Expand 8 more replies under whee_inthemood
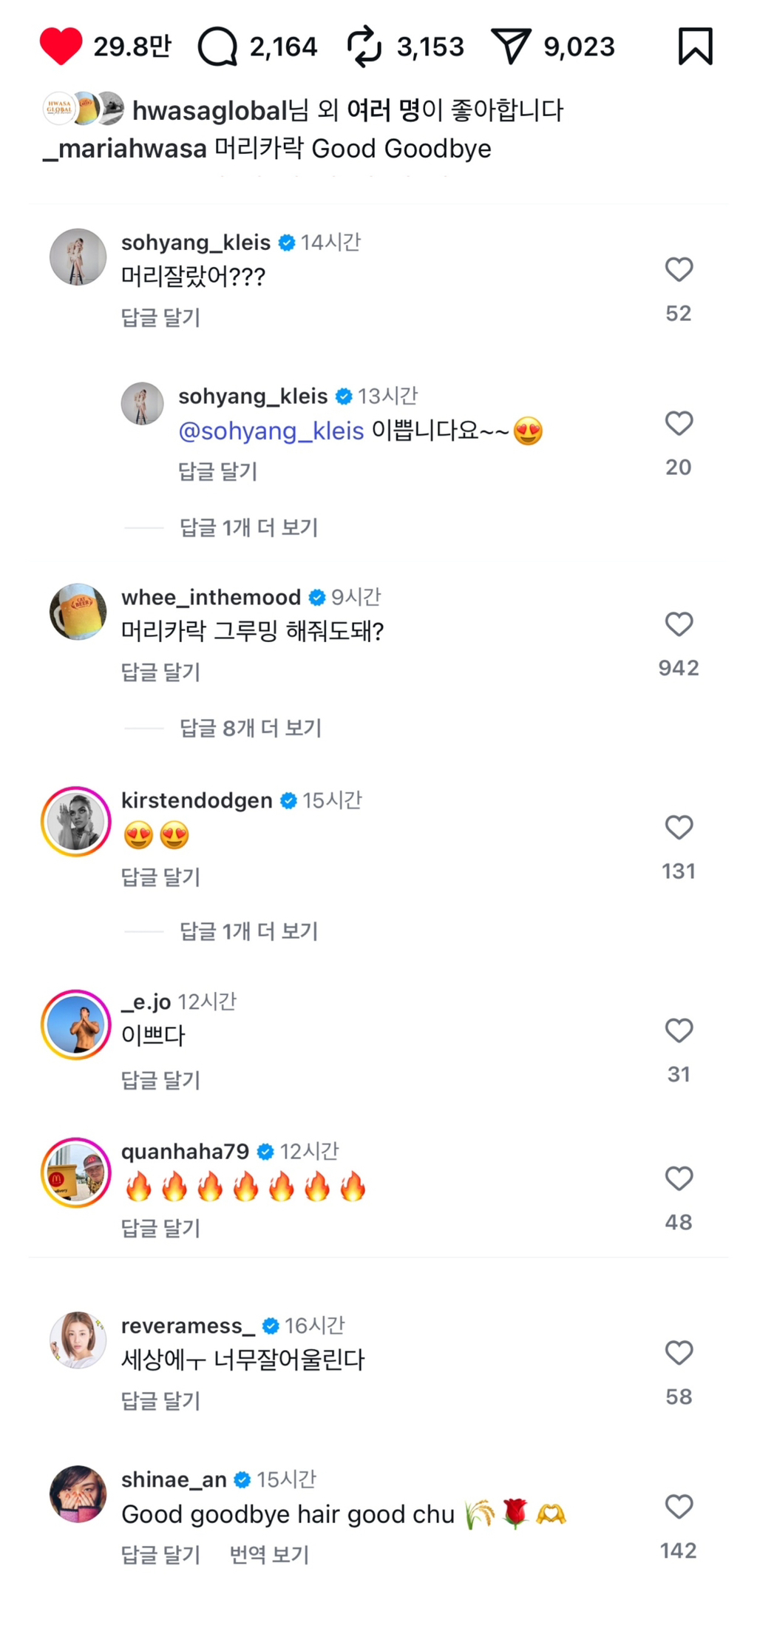Viewport: 757px width, 1634px height. coord(250,729)
